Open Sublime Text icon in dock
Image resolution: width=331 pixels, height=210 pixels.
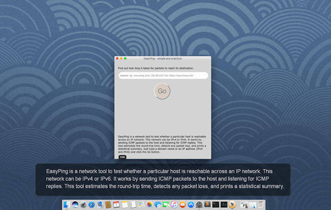(x=207, y=204)
